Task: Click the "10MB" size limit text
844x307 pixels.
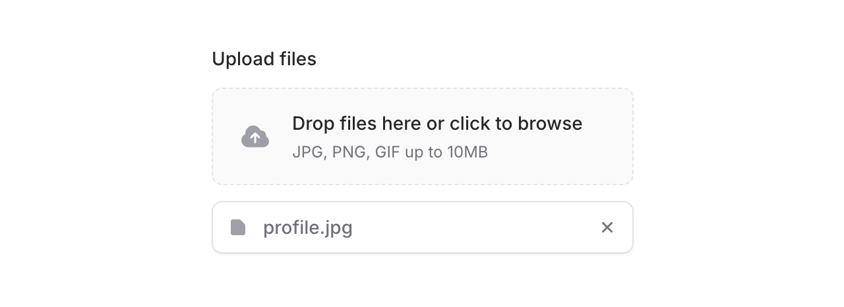Action: pos(467,153)
